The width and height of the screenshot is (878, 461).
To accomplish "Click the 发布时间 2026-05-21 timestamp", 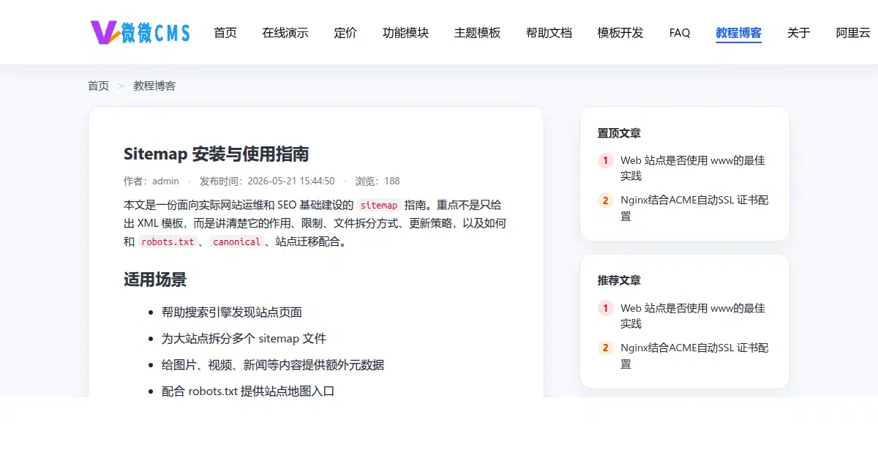I will 267,181.
